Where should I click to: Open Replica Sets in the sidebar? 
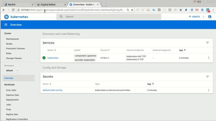(x=12, y=114)
